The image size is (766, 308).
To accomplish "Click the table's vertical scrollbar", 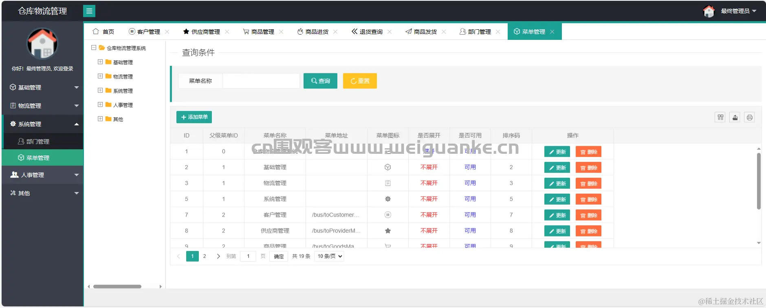I will [x=759, y=181].
